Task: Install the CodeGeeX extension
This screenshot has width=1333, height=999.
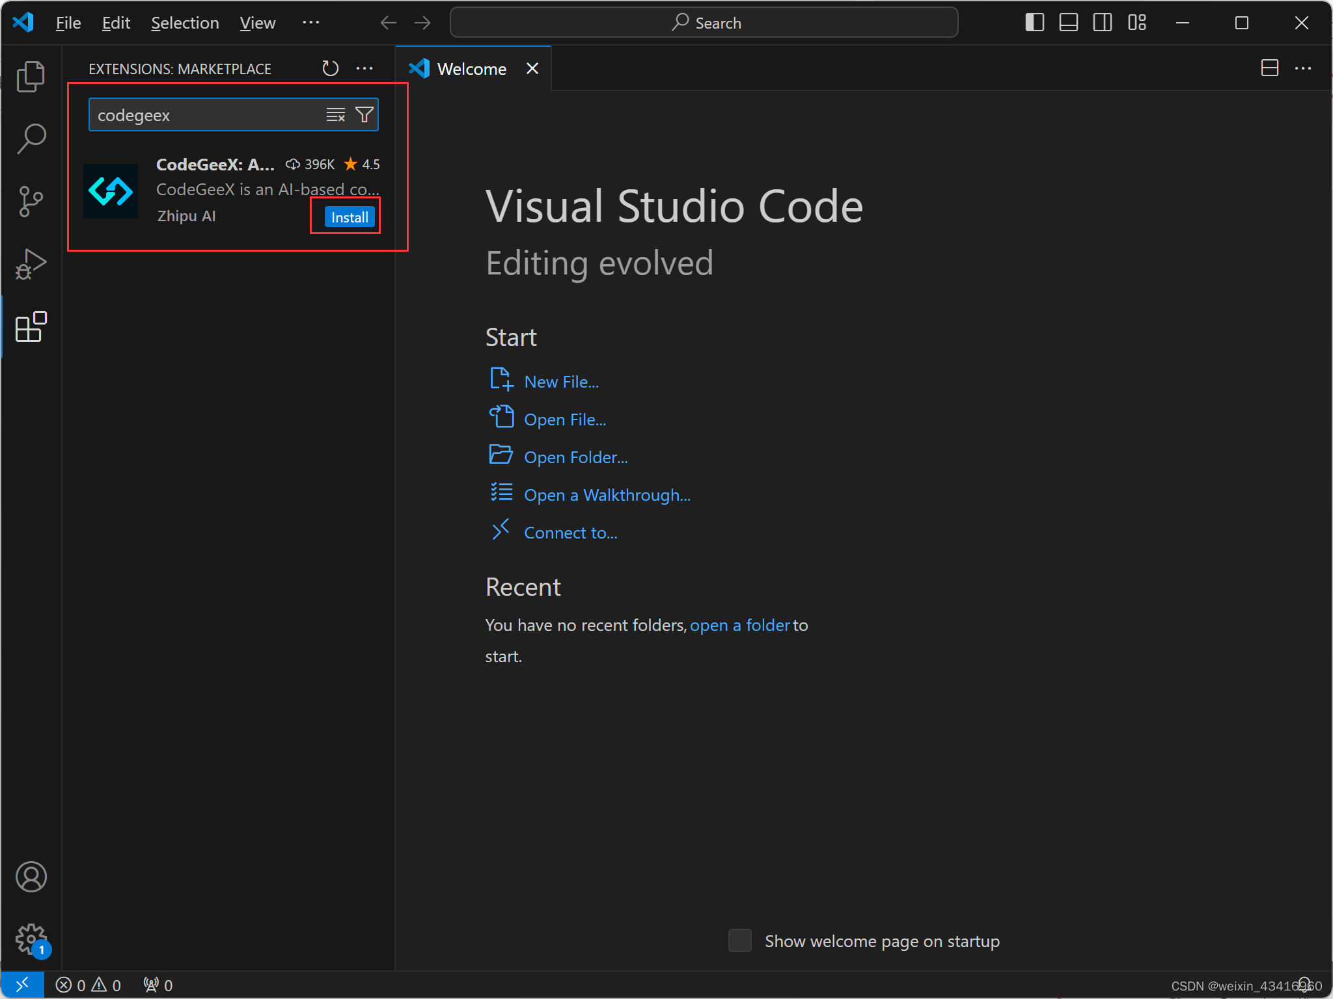Action: pos(350,217)
